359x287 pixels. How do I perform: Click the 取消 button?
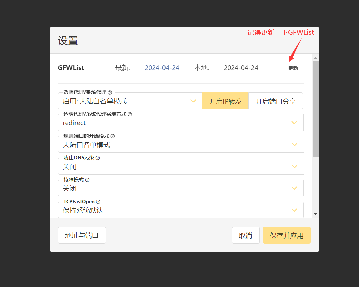tap(245, 235)
